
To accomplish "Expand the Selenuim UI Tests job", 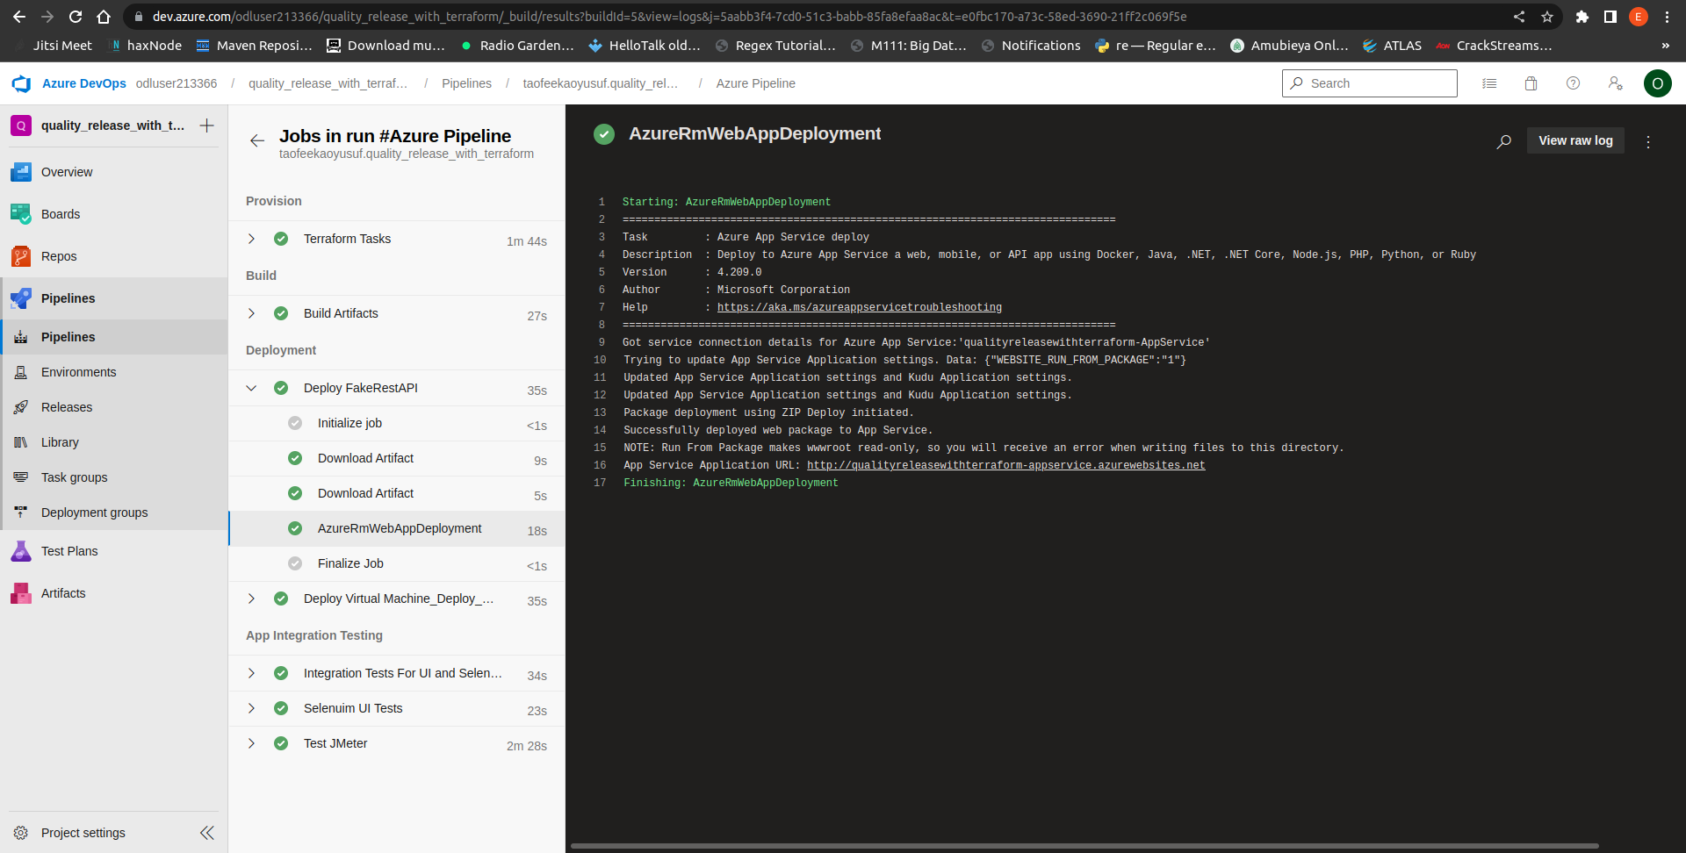I will tap(251, 708).
